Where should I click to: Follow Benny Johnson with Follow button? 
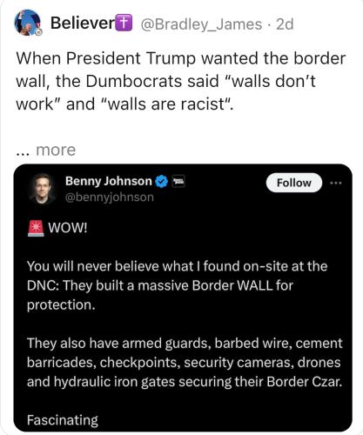tap(293, 183)
